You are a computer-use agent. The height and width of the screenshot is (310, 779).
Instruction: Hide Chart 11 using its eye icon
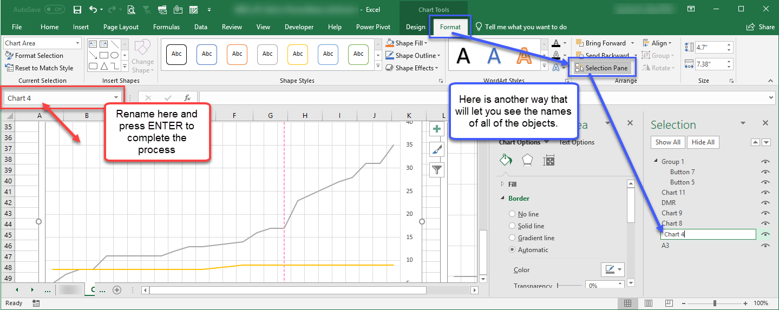click(765, 193)
